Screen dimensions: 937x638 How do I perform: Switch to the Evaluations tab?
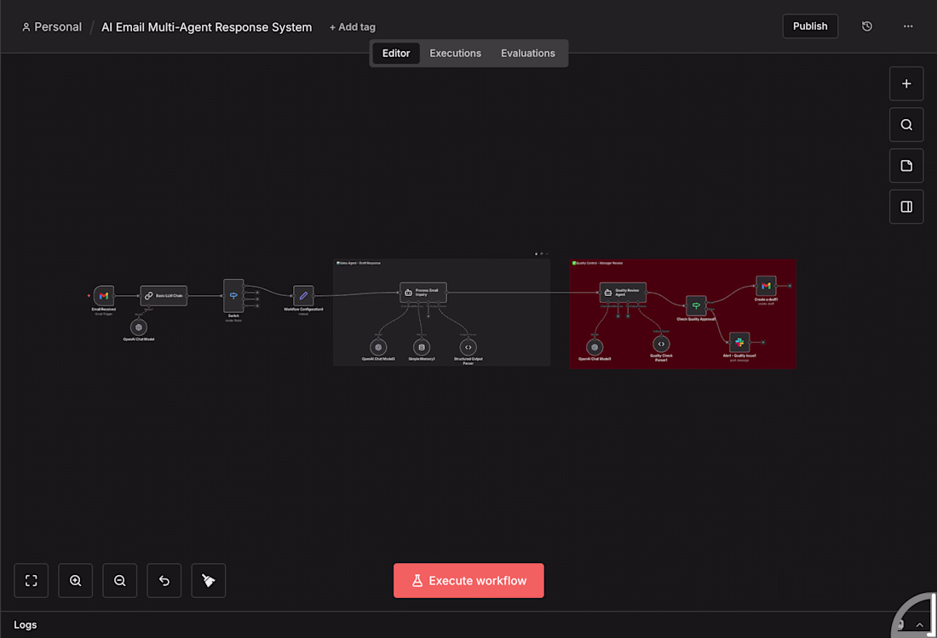click(528, 53)
